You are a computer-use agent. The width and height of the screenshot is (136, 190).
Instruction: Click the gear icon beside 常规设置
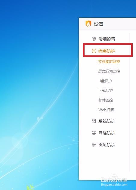point(94,39)
